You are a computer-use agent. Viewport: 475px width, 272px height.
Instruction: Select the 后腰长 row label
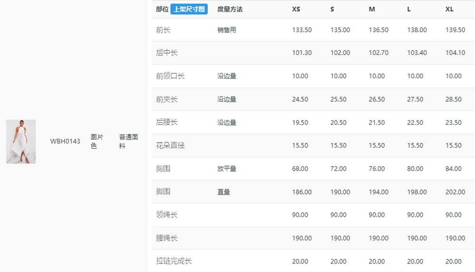[x=167, y=122]
